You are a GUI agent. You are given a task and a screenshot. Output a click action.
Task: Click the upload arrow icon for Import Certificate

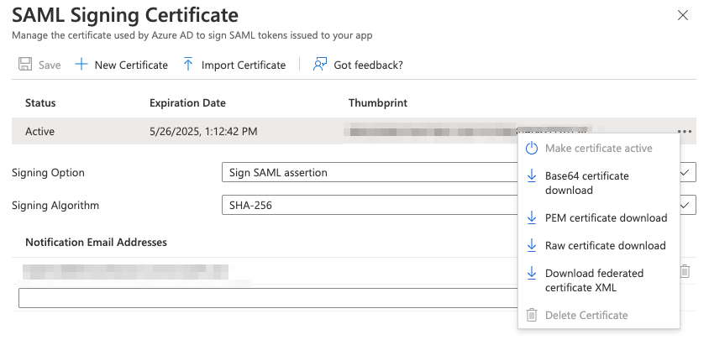(x=188, y=64)
